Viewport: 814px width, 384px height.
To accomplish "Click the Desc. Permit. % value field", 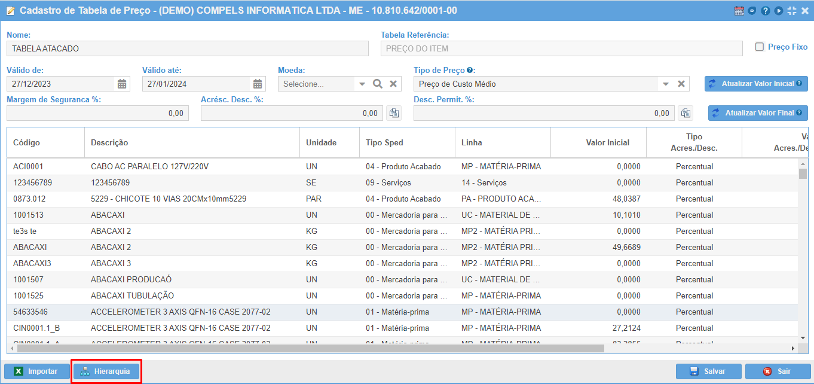I will [544, 113].
